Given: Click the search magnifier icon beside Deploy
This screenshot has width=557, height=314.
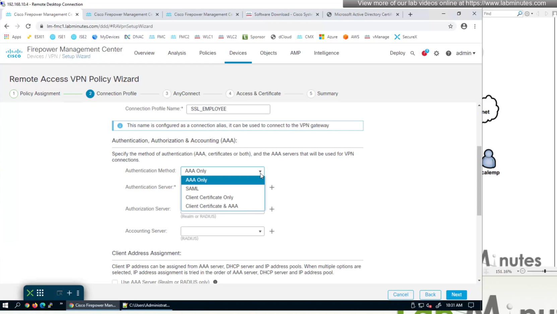Looking at the screenshot, I should 413,53.
